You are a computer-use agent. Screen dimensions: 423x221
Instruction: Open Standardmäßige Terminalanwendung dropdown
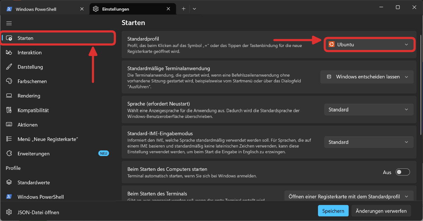[x=367, y=77]
